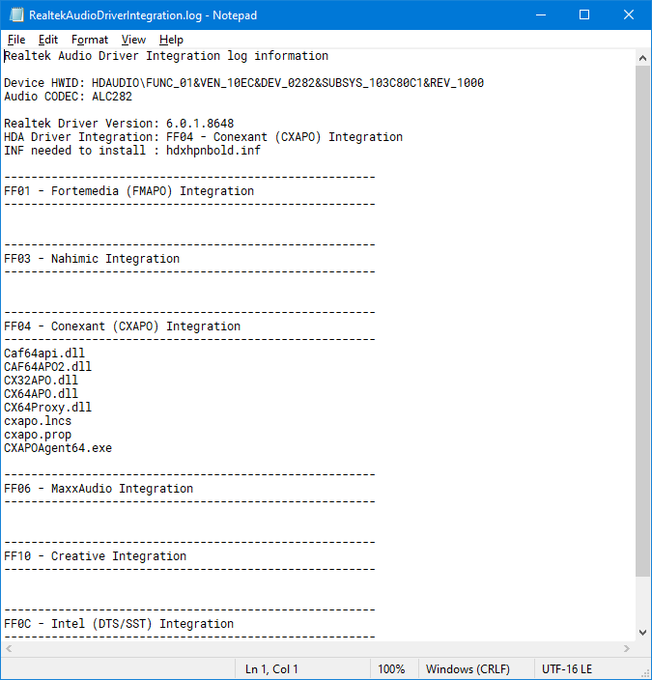Screen dimensions: 652x680
Task: Click the 'Realtek Driver Version: 6.0.1.8648' line
Action: click(119, 124)
